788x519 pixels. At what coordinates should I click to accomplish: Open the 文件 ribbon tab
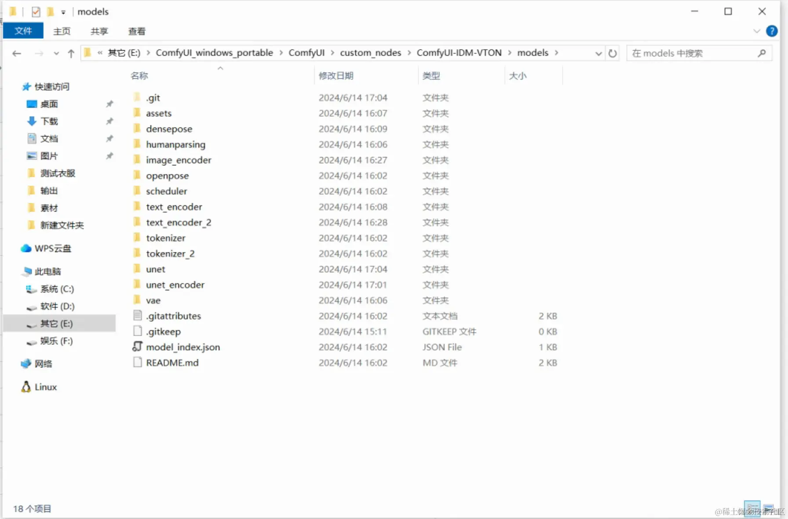[23, 31]
